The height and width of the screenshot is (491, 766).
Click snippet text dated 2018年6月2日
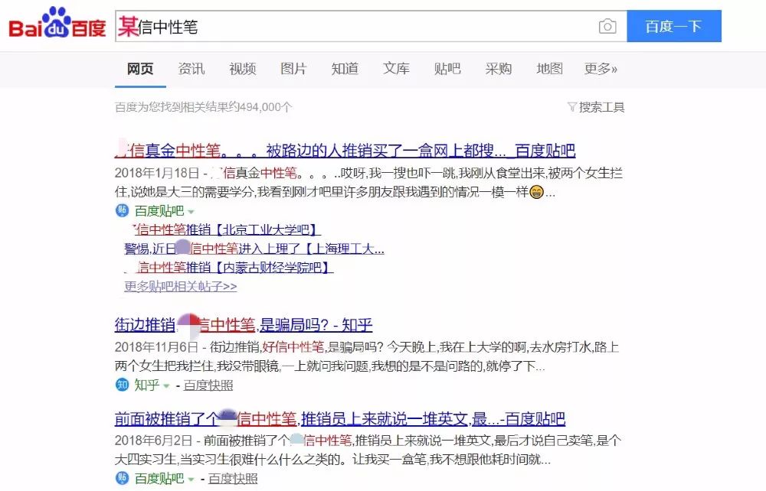point(368,450)
